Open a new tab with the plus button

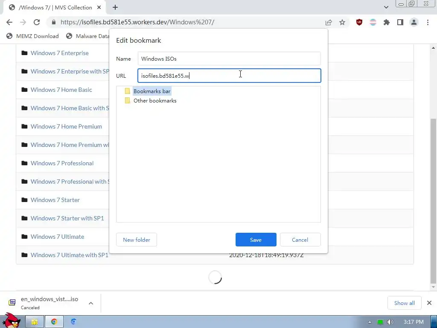tap(115, 8)
